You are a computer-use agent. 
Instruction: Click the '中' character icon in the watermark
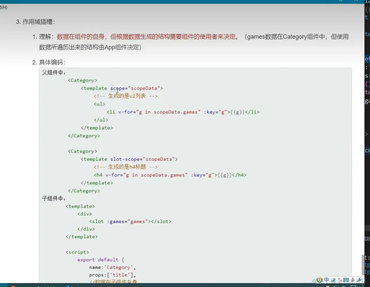pos(327,279)
